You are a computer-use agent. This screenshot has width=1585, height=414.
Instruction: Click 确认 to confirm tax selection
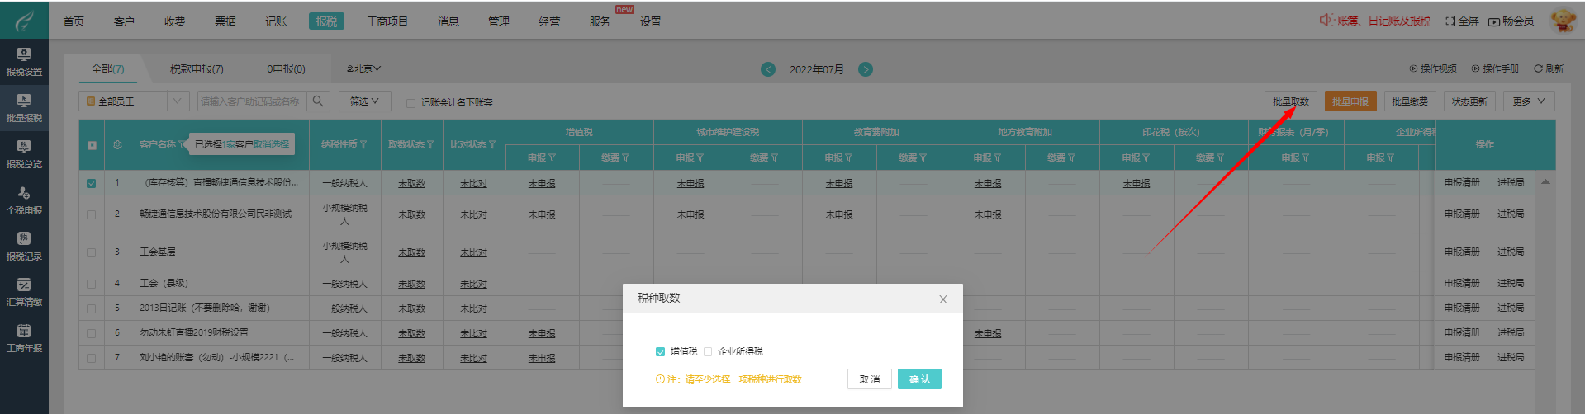coord(918,379)
